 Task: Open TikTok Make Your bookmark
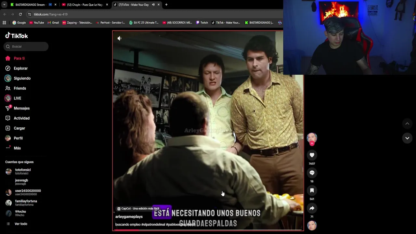226,23
